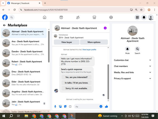The width and height of the screenshot is (158, 119).
Task: Open Windows taskbar search
Action: pos(11,116)
